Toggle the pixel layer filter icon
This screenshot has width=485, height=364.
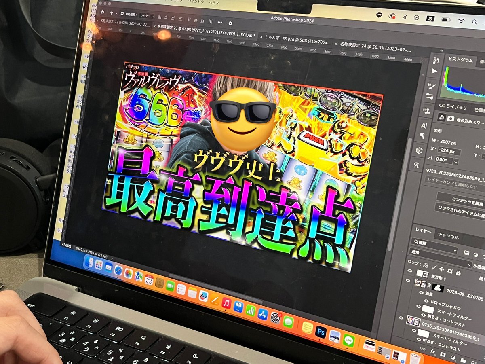(x=466, y=253)
